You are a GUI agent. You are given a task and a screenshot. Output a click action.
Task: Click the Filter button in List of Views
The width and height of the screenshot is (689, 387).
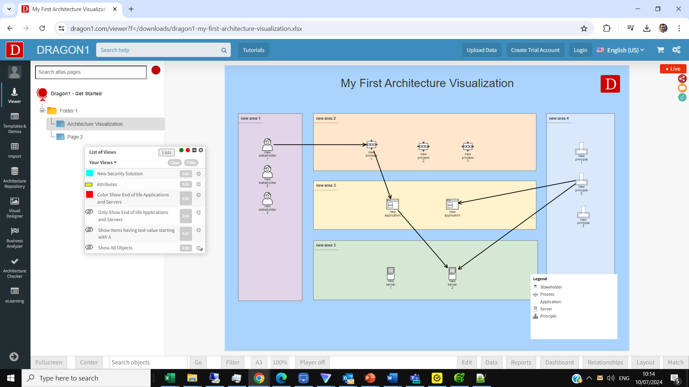pyautogui.click(x=191, y=163)
